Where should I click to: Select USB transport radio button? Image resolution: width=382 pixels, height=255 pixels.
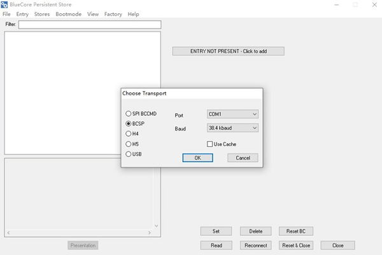coord(129,154)
